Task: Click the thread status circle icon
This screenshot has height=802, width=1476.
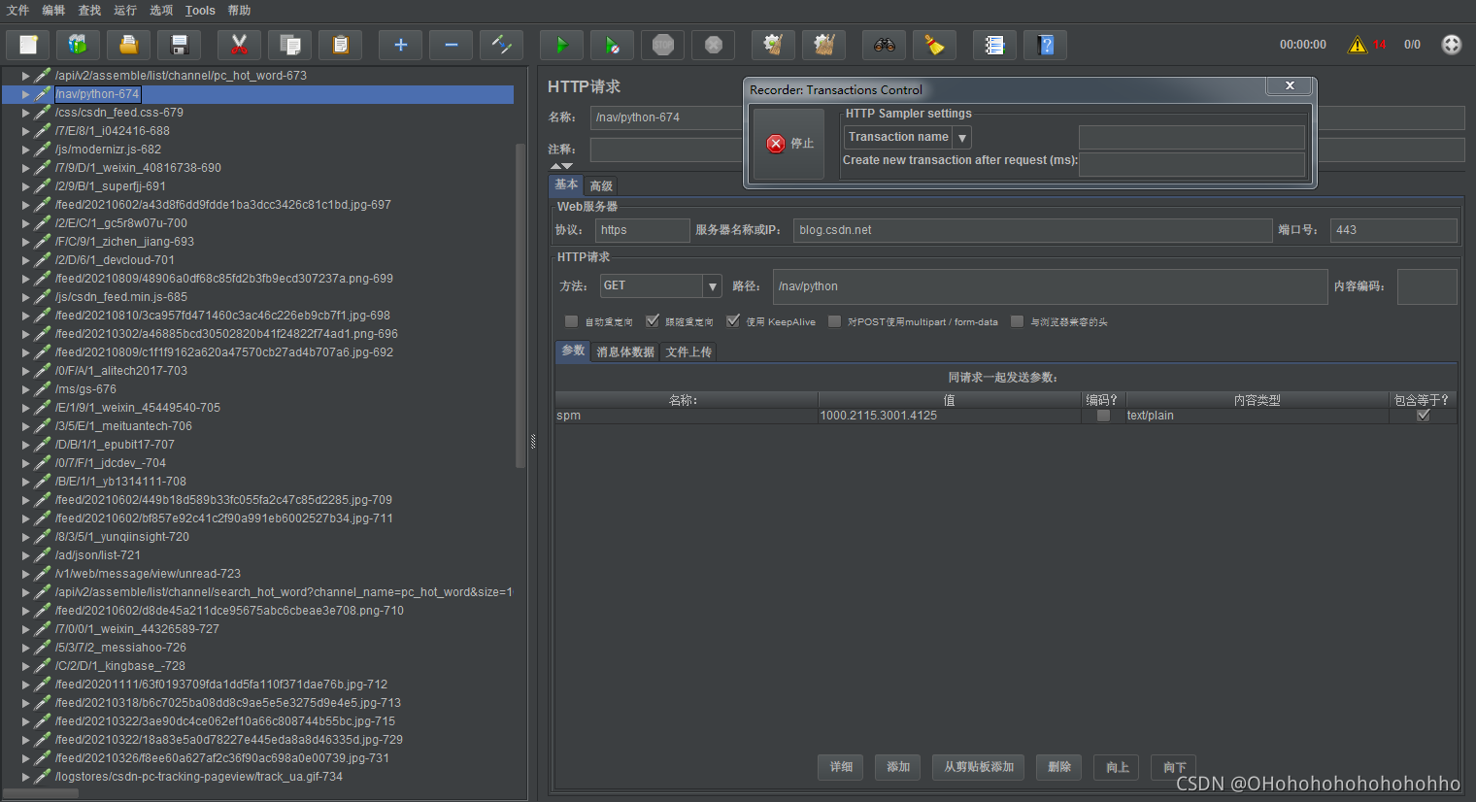Action: coord(1451,45)
